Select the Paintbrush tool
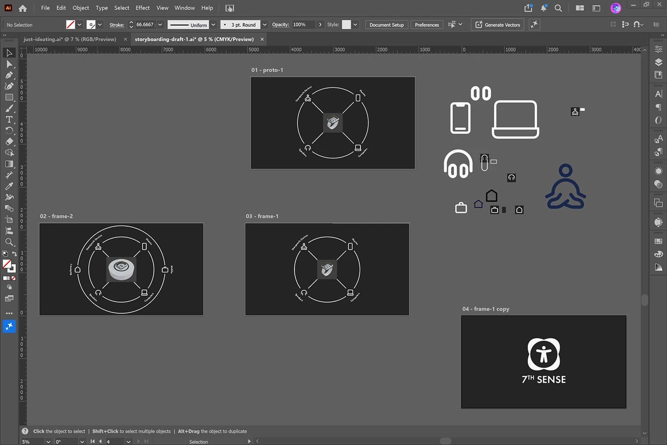 (x=9, y=108)
